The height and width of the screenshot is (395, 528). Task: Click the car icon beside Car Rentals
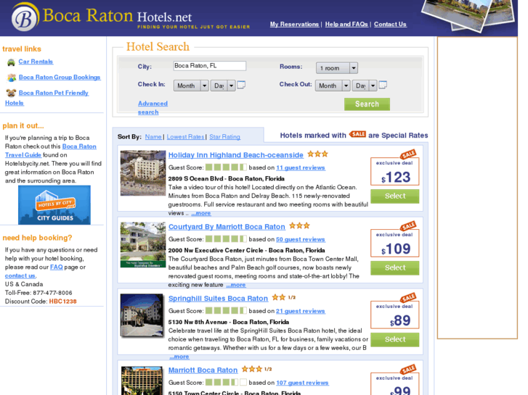point(11,62)
